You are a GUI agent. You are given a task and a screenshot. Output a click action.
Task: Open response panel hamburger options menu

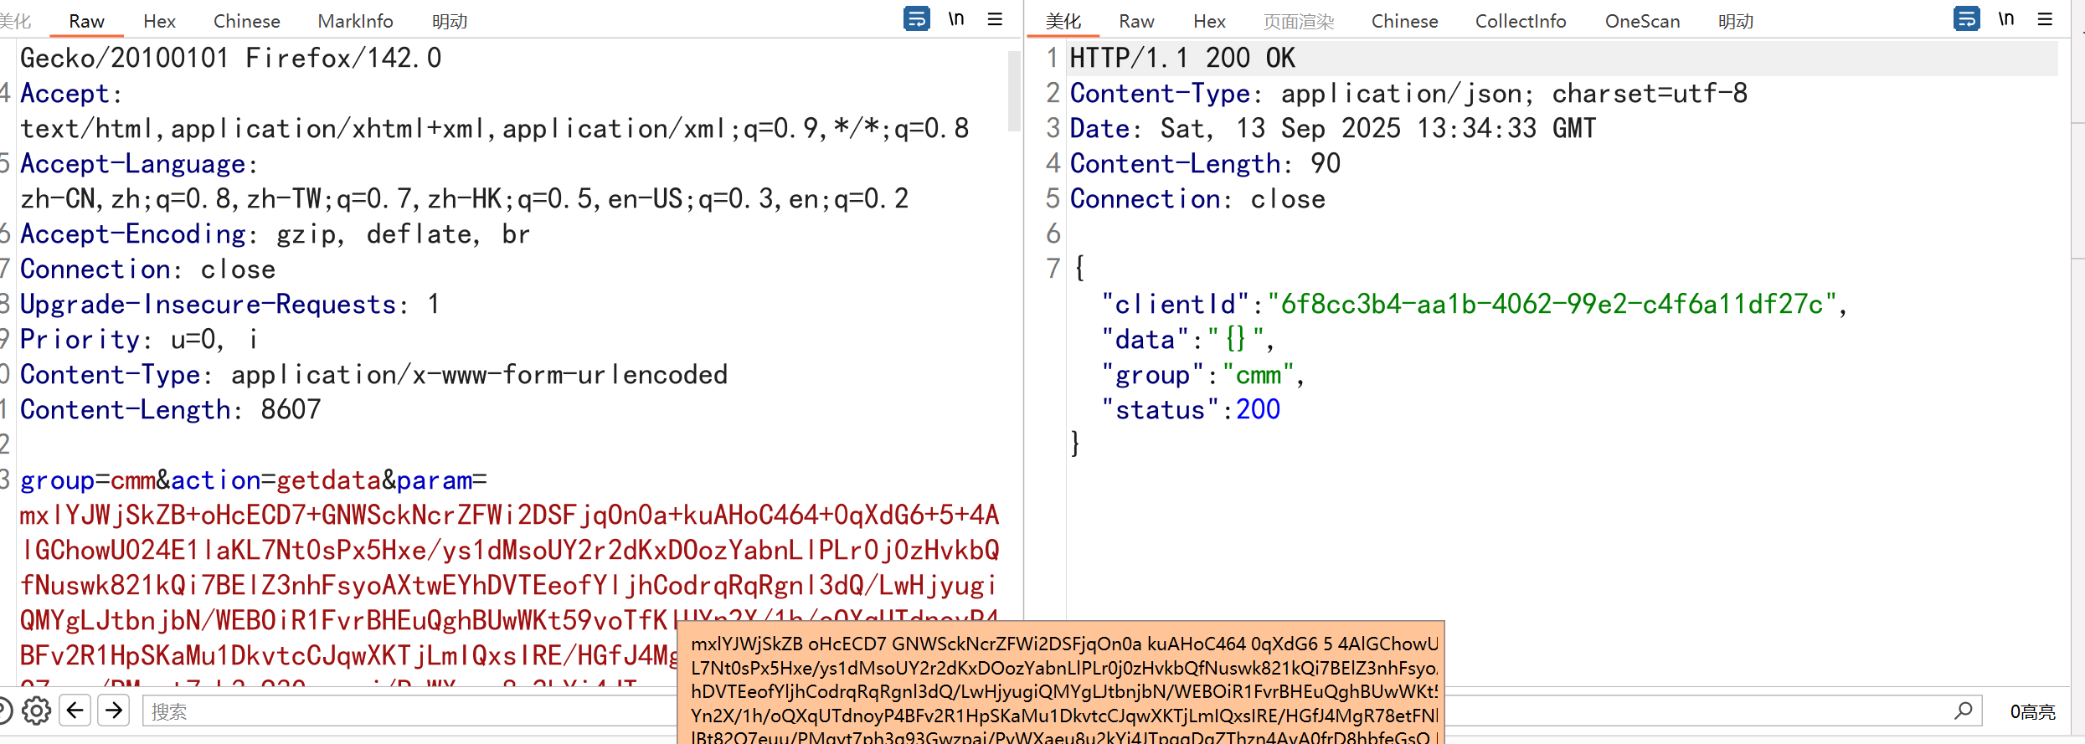click(x=2045, y=18)
